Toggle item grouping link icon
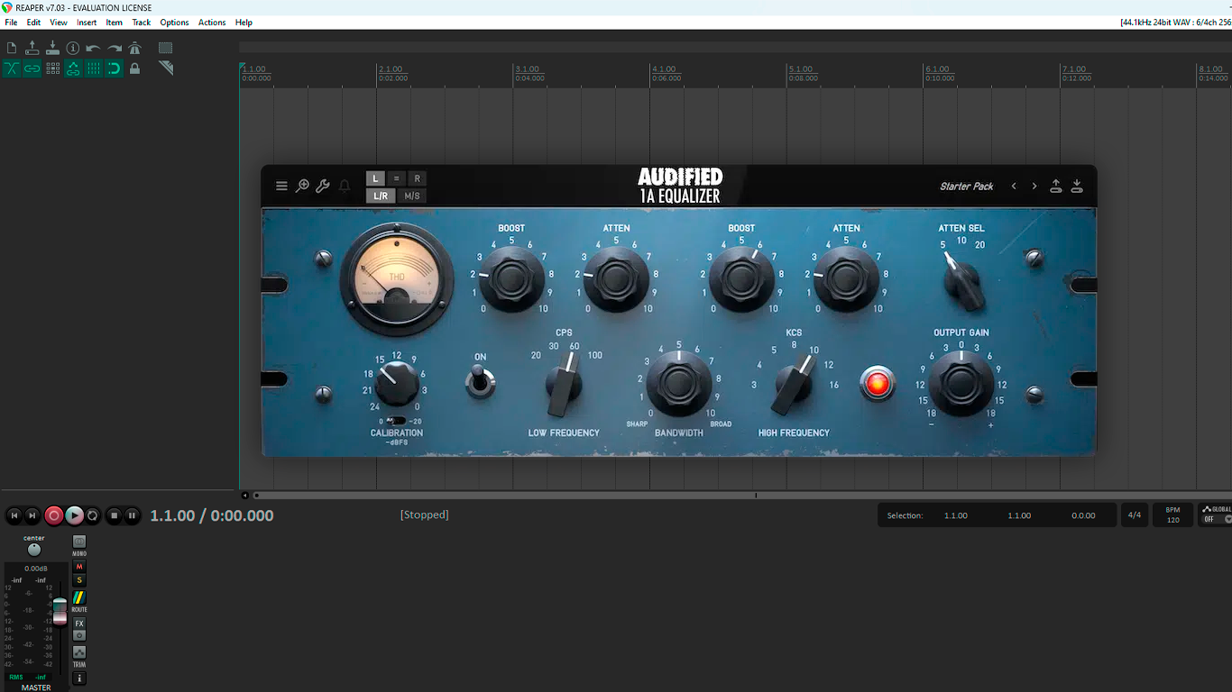Image resolution: width=1232 pixels, height=692 pixels. click(32, 68)
